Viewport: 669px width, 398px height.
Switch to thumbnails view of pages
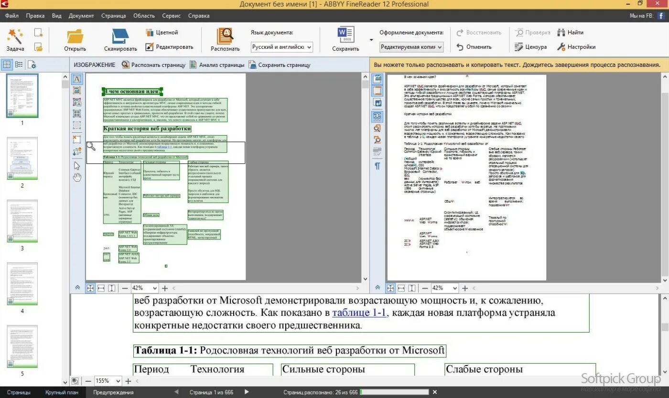[7, 65]
